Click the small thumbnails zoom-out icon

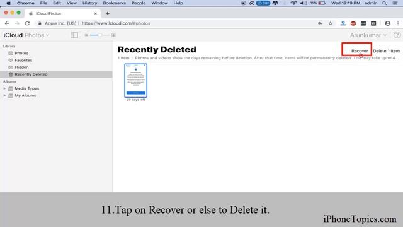pyautogui.click(x=86, y=35)
